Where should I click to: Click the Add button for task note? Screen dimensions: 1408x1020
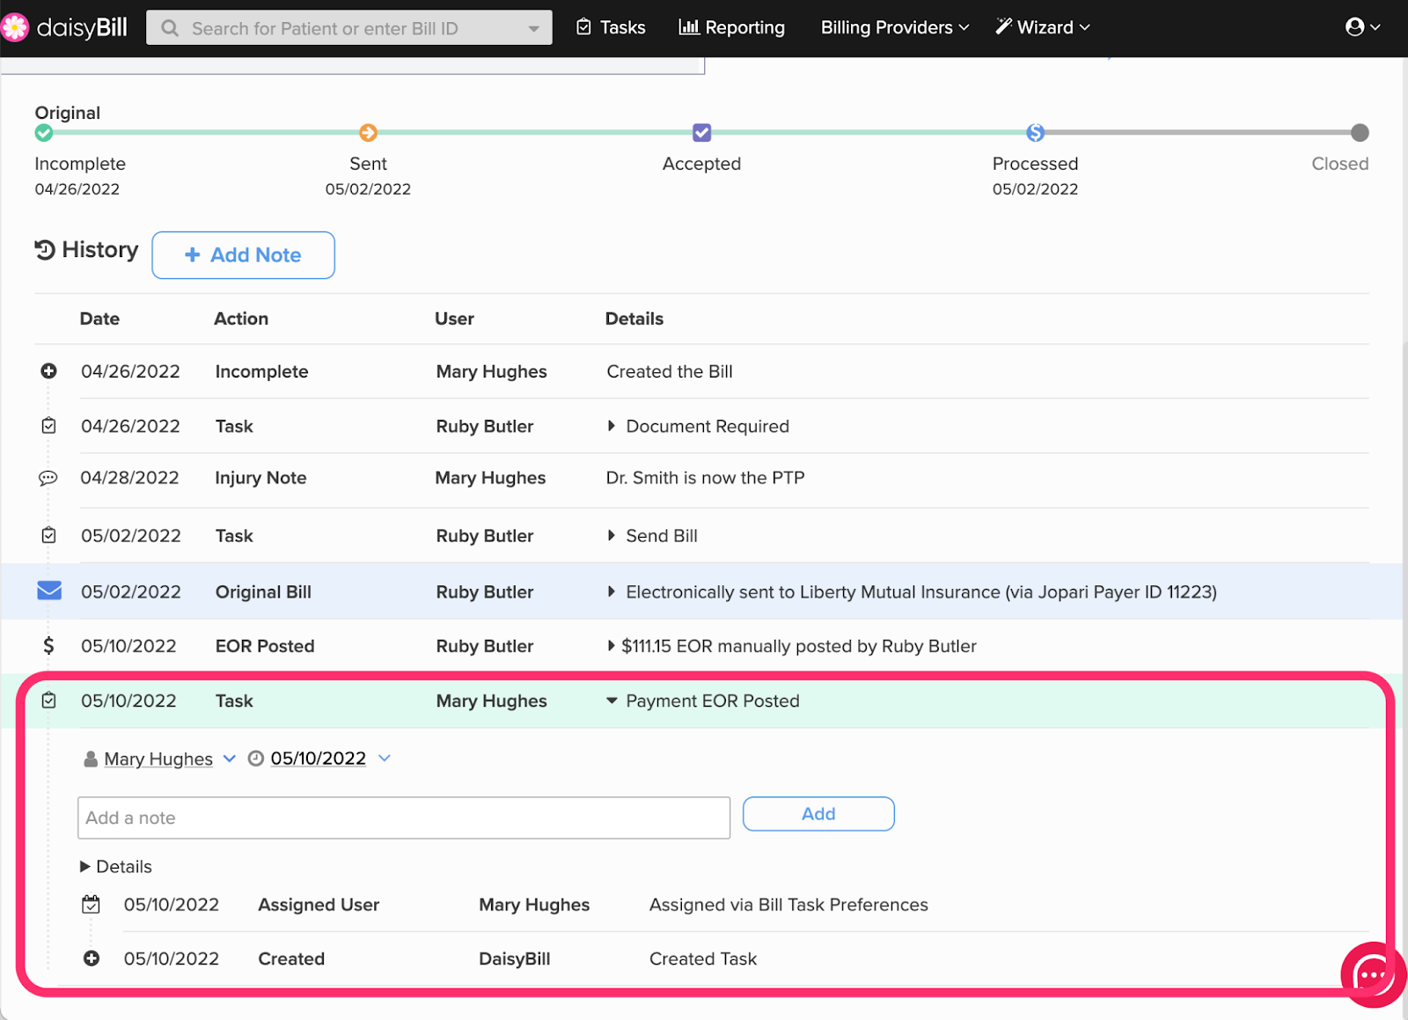pos(818,814)
